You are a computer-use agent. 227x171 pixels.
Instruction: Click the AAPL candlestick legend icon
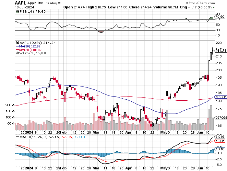pyautogui.click(x=18, y=43)
